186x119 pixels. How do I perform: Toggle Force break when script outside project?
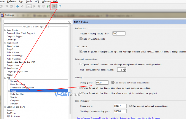point(81,93)
